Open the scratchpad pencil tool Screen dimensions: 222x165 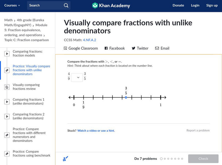[x=65, y=159]
